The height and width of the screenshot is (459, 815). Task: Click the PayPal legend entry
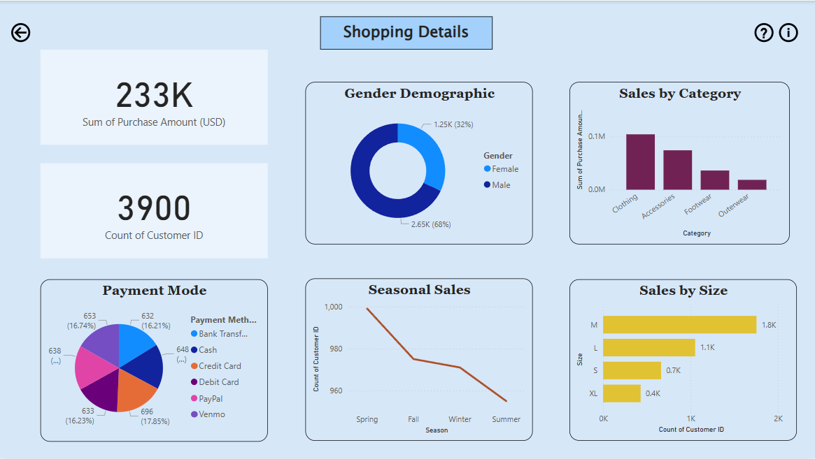point(206,399)
